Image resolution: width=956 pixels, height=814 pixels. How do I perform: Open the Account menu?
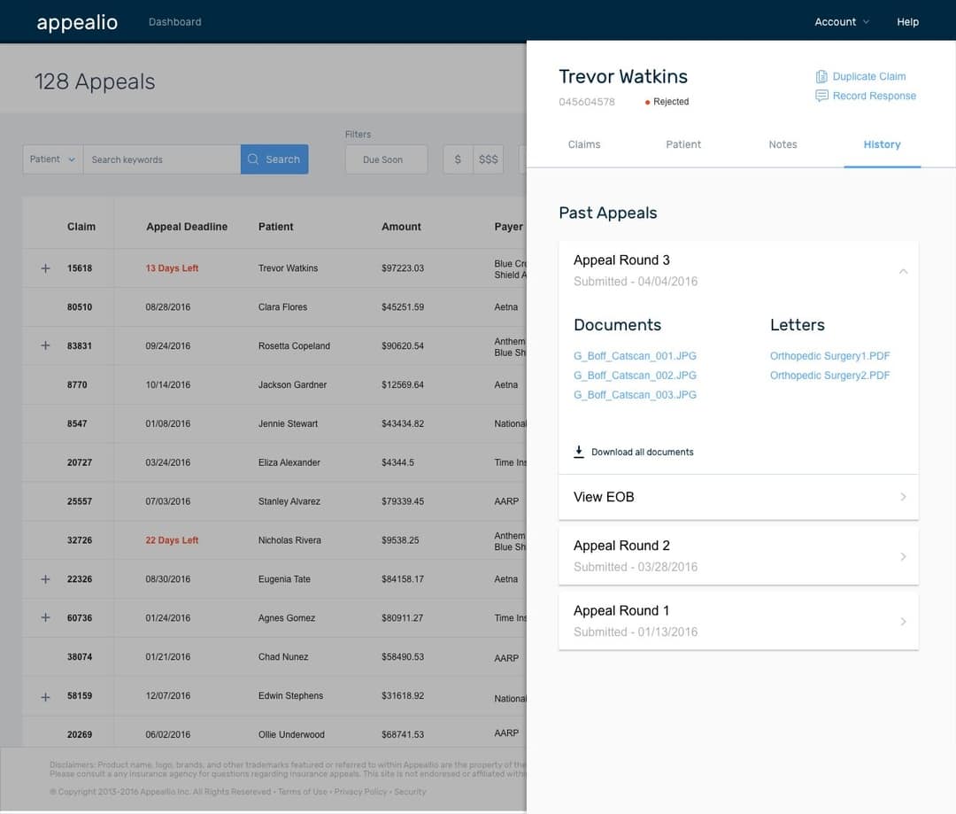[x=842, y=22]
